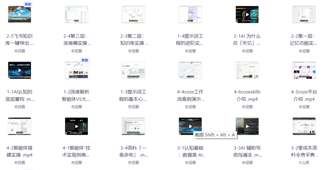
Task: Click play icon on 2-1AI 为什么总「失忆」 video
Action: point(247,14)
